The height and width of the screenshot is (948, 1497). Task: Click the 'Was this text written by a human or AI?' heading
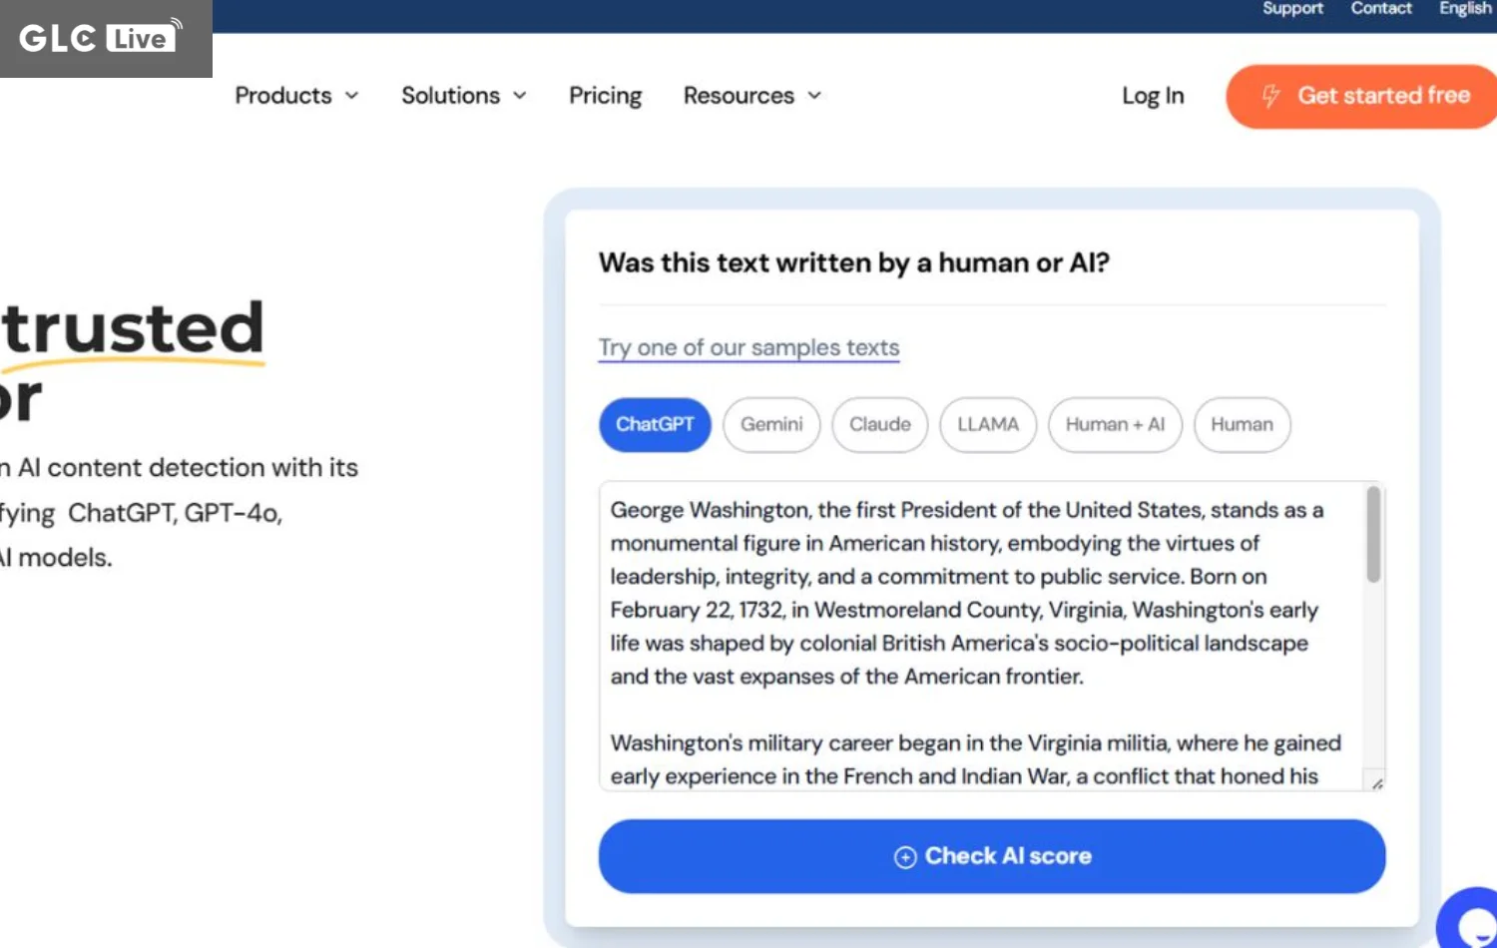[x=854, y=263]
